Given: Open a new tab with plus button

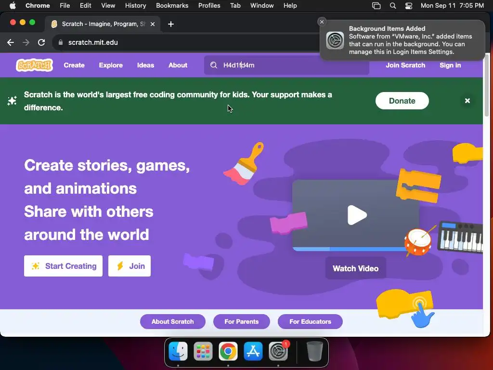Looking at the screenshot, I should (x=171, y=24).
